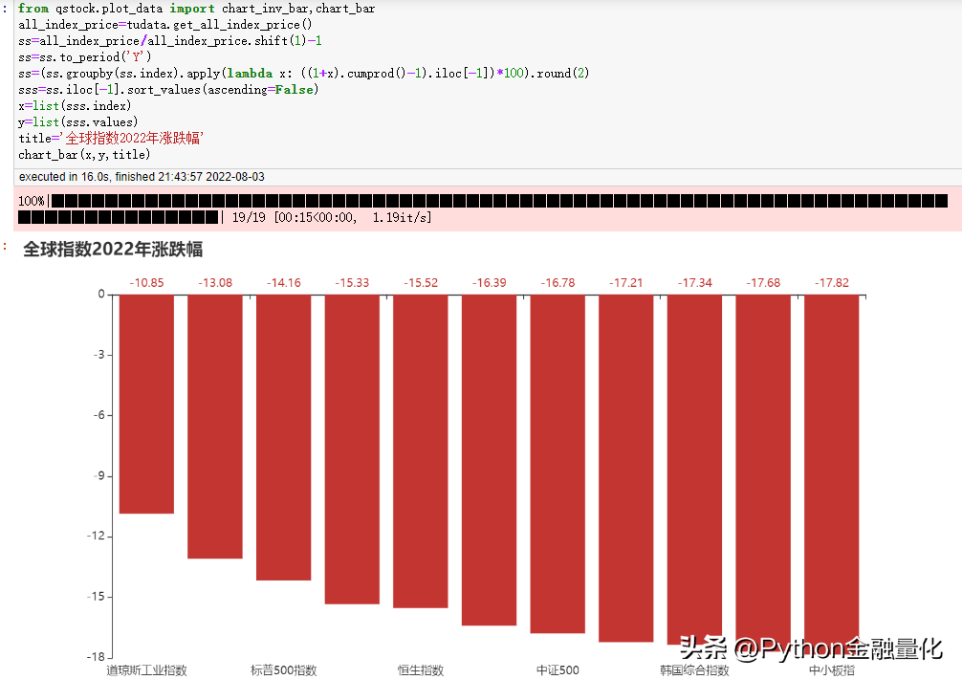This screenshot has width=962, height=680.
Task: Click the value label -16.39
Action: [x=489, y=283]
